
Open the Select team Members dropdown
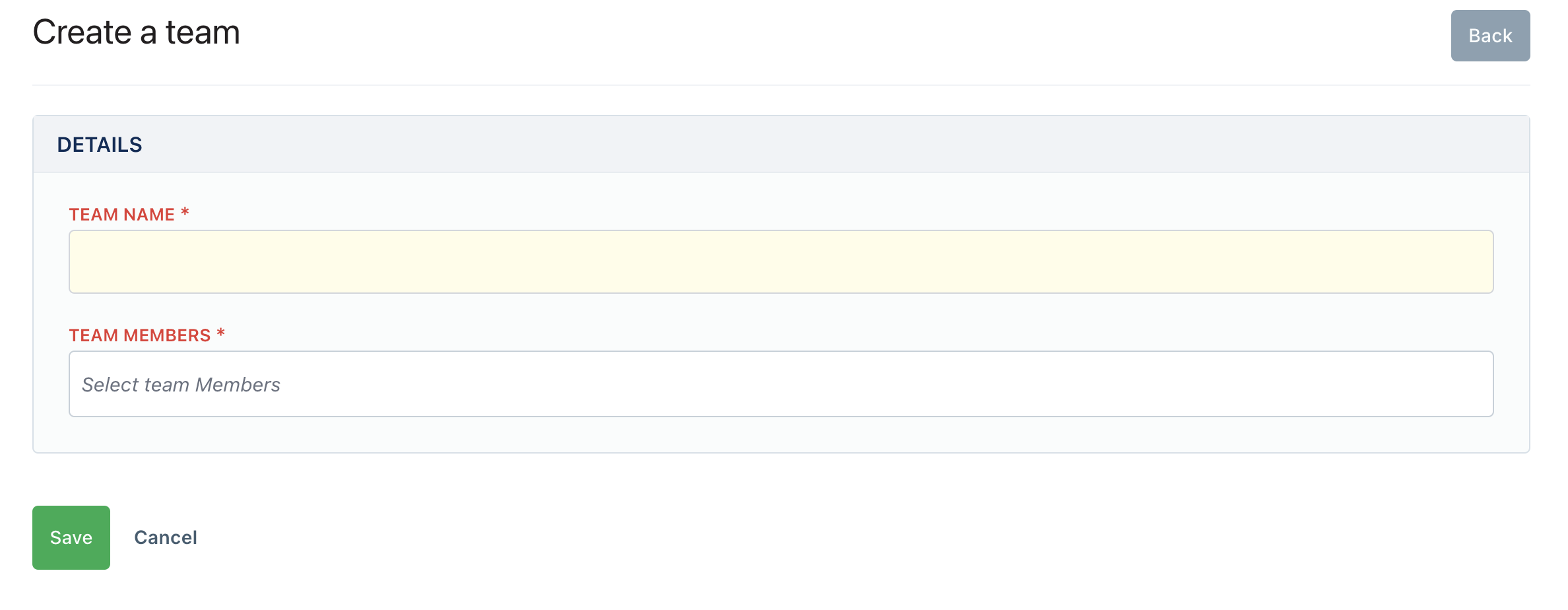tap(781, 384)
